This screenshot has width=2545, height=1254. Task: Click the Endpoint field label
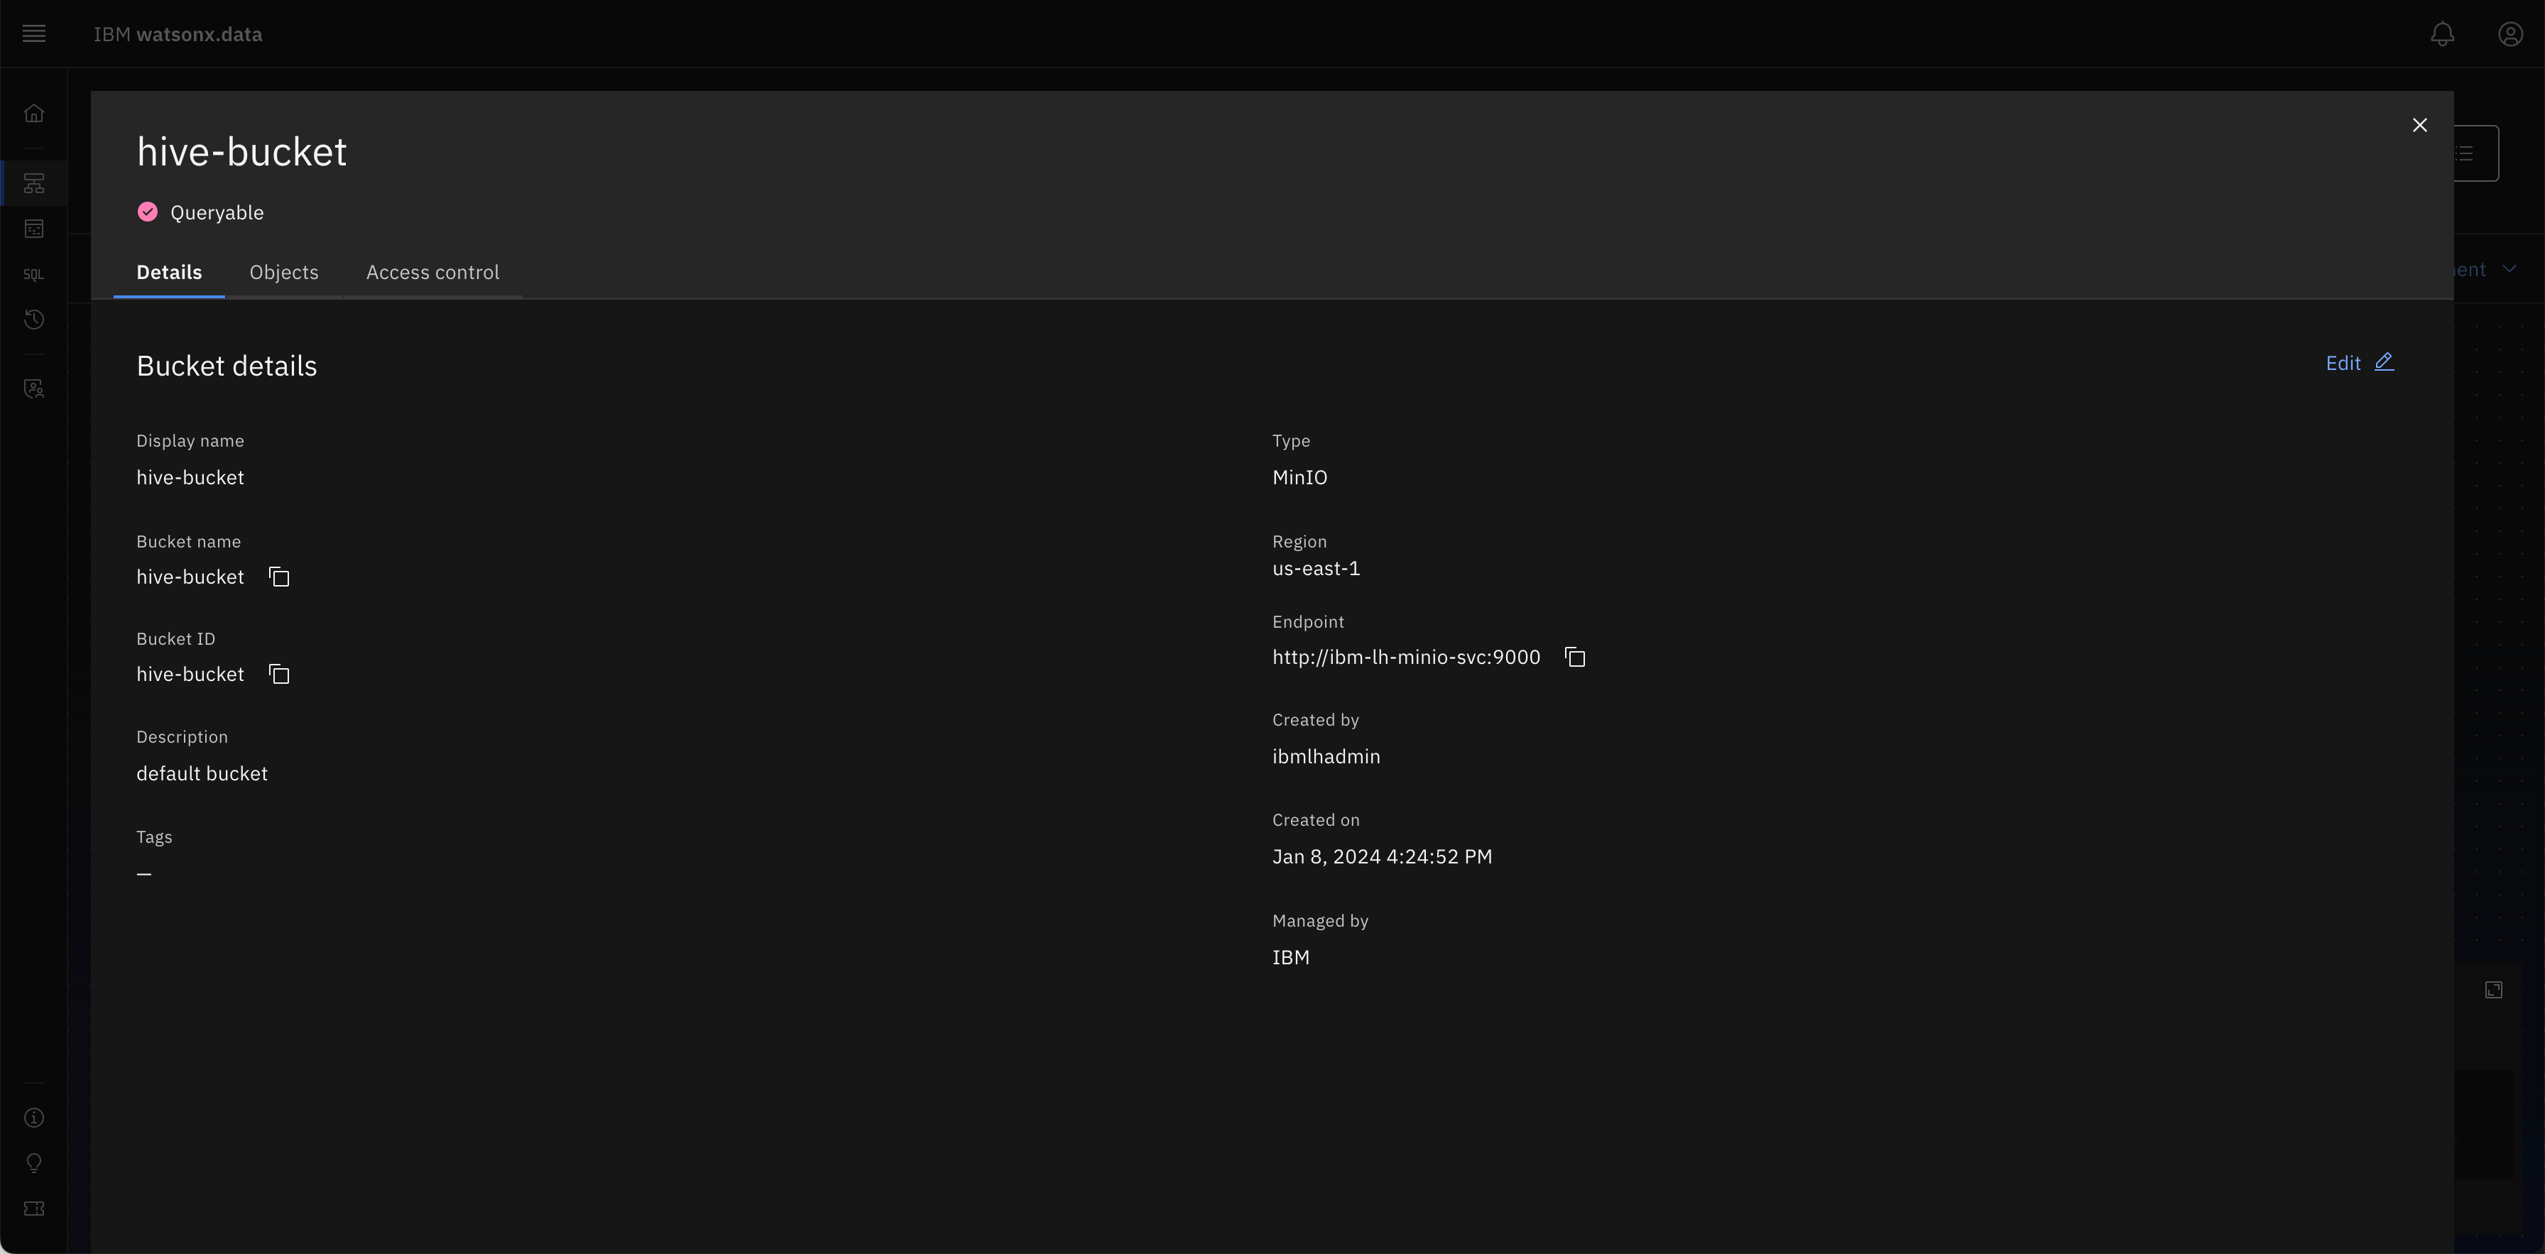[x=1308, y=621]
